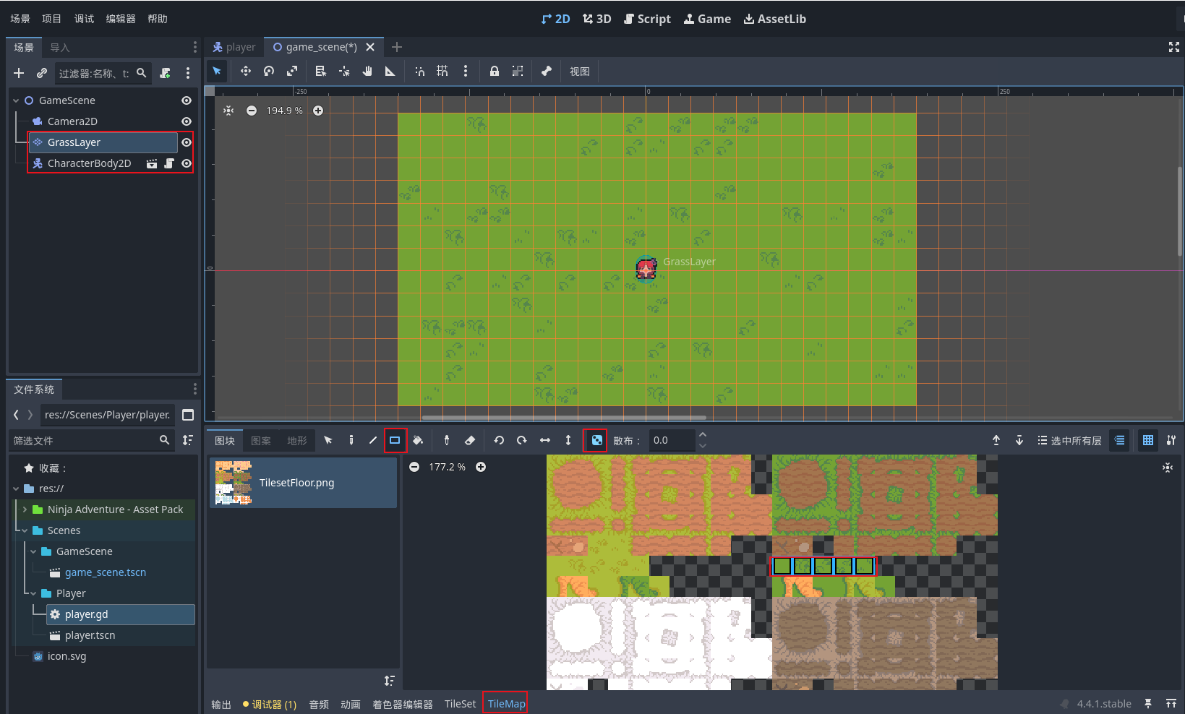Zoom out the 2D viewport
Screen dimensions: 1185x714
click(252, 111)
